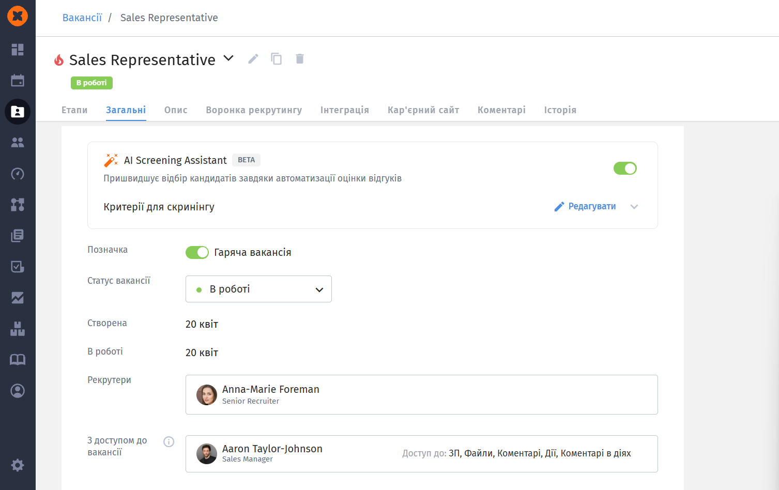Switch to the Етапи tab
Viewport: 779px width, 490px height.
(74, 110)
